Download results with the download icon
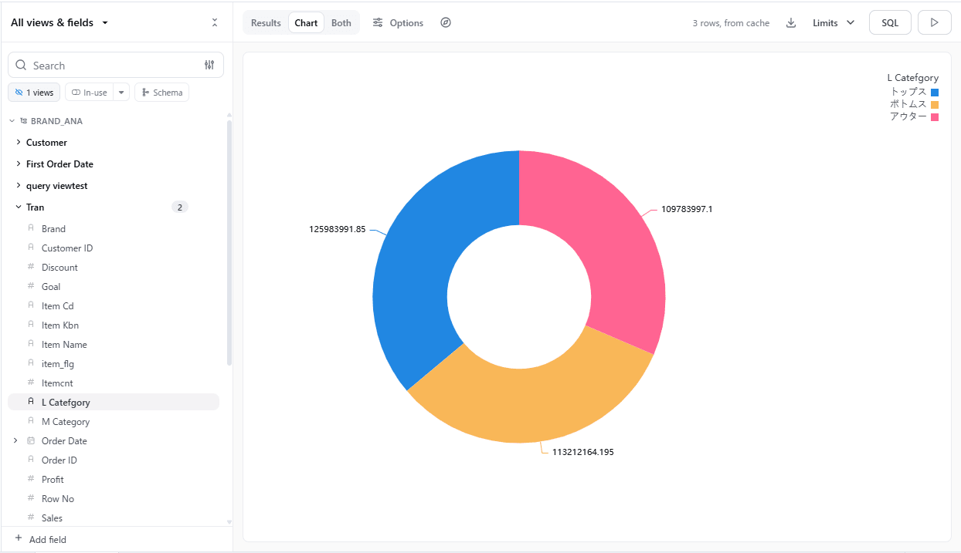Screen dimensions: 961x553 point(791,23)
